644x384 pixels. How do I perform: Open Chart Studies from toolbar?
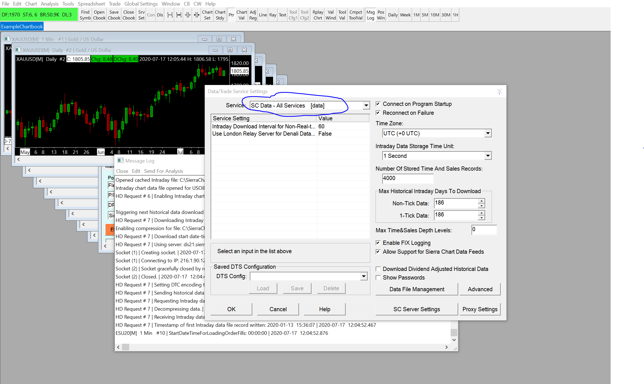point(220,15)
